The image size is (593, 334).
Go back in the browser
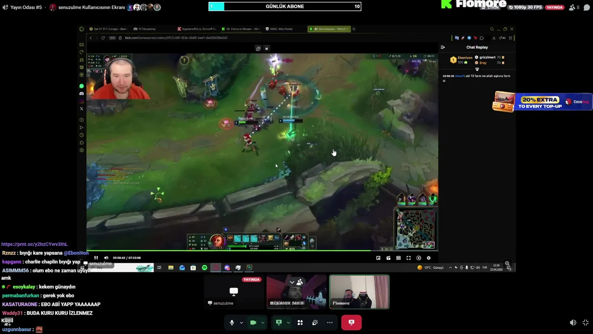click(91, 38)
